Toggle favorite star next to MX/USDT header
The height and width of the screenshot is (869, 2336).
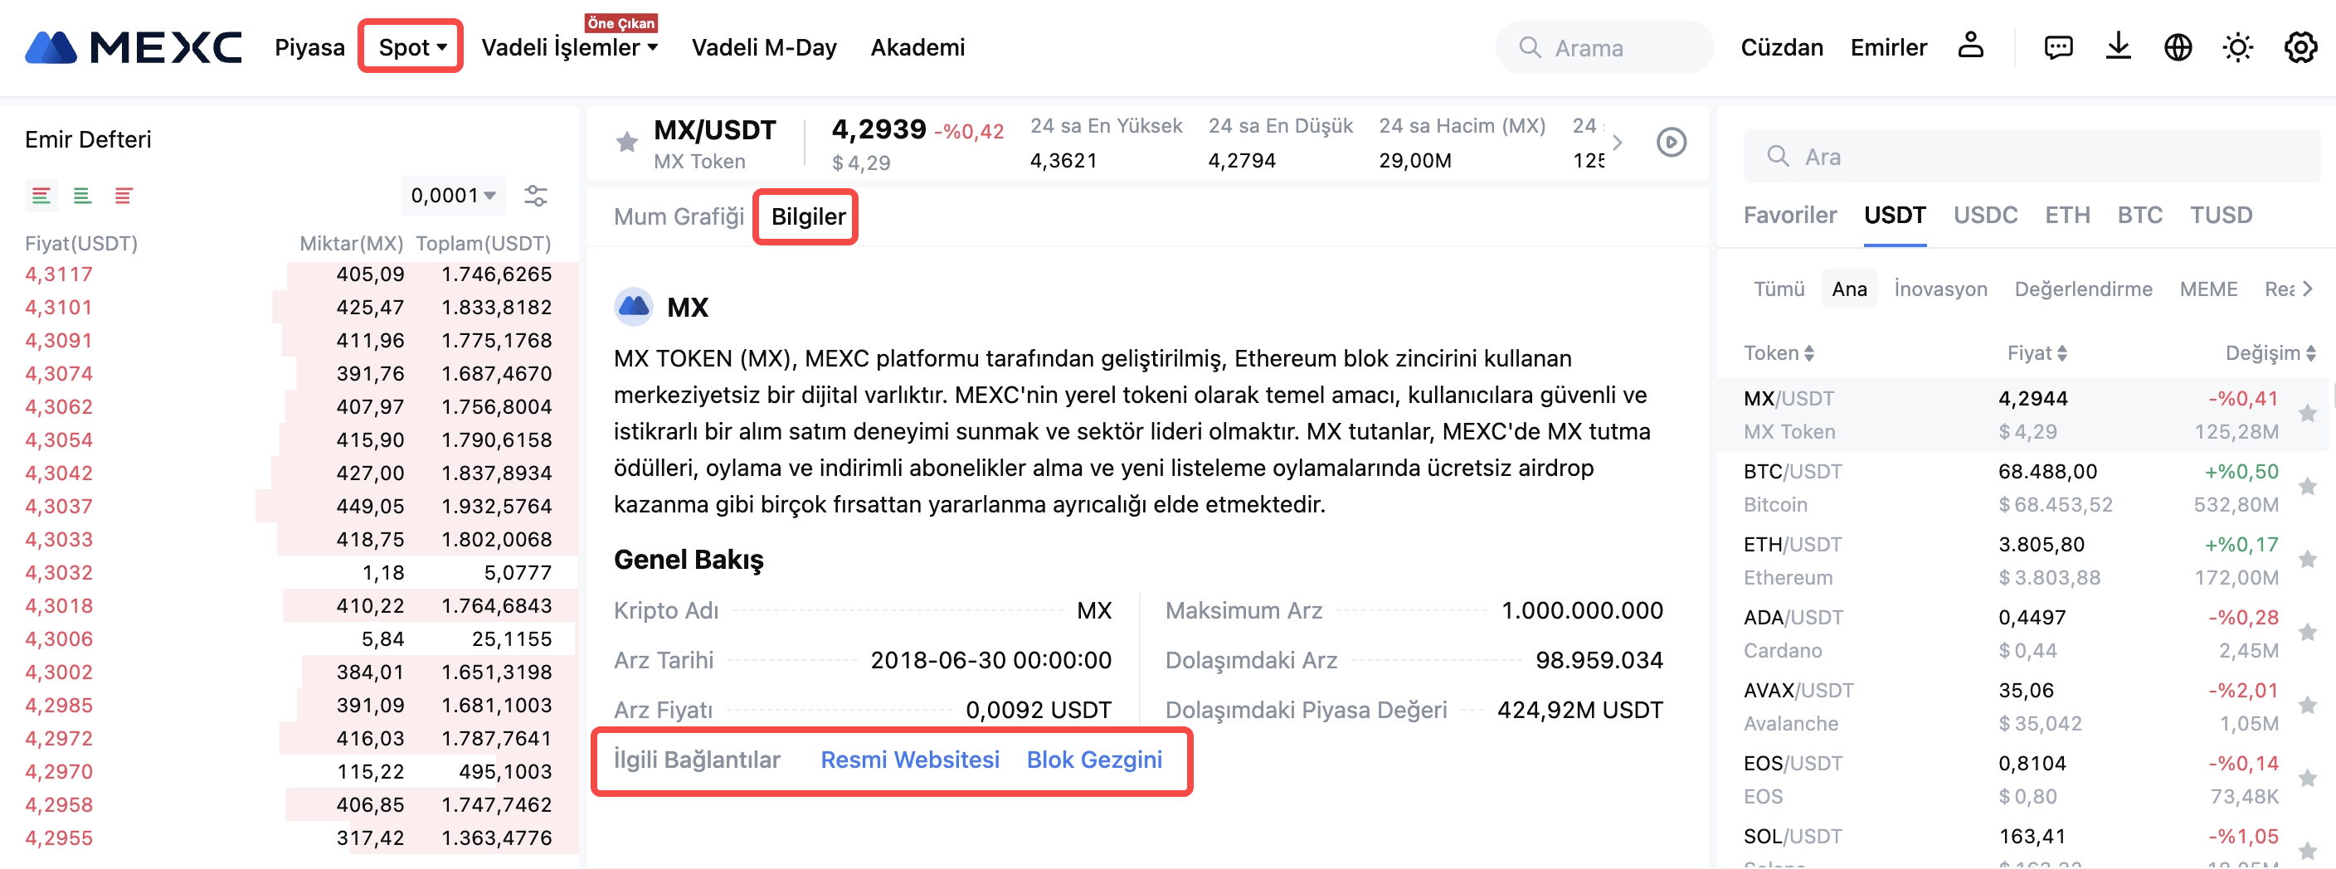(625, 143)
